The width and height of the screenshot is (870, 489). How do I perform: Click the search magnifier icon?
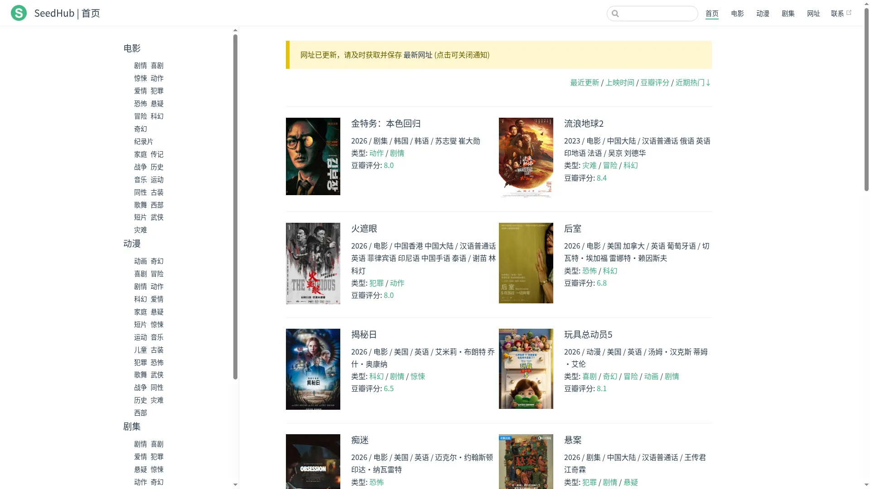[615, 14]
